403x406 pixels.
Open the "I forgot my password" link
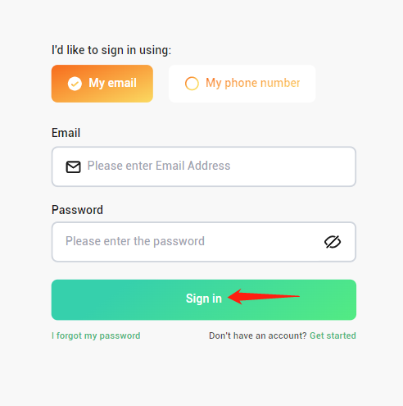[96, 335]
